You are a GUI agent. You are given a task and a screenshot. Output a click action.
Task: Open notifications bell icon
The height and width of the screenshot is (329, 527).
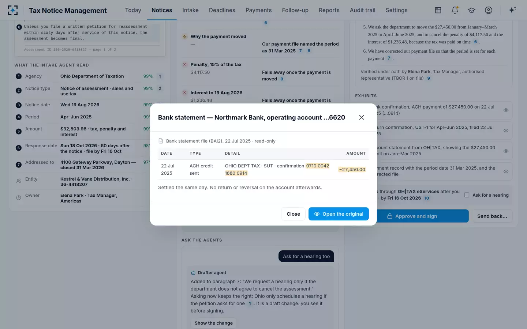point(455,10)
